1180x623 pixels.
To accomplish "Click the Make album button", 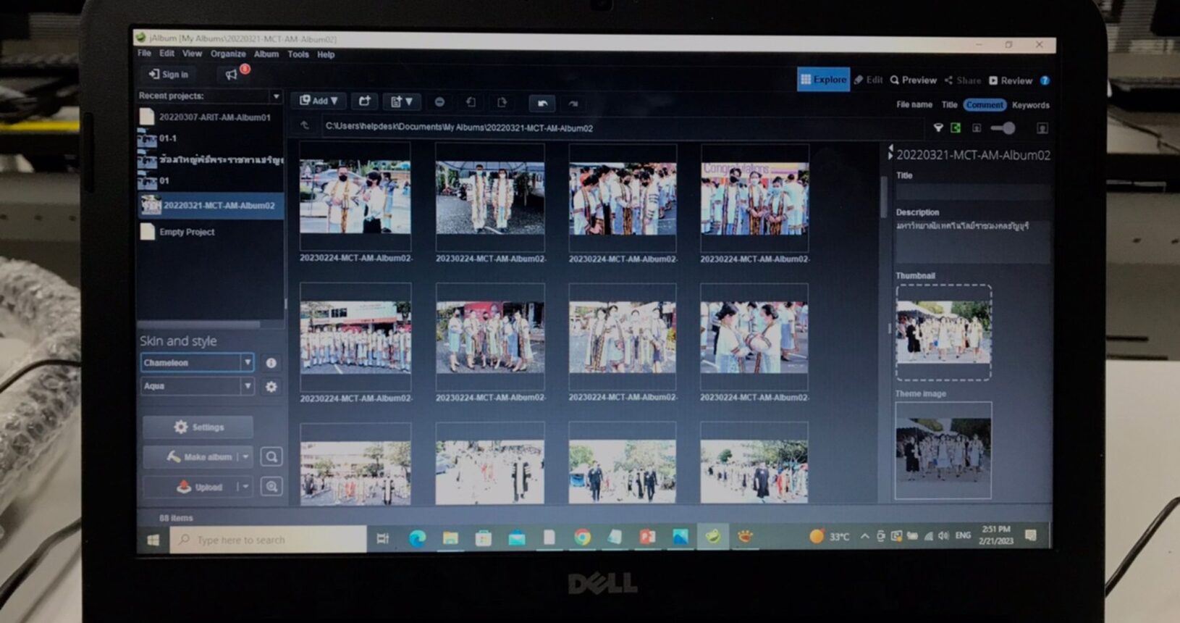I will [x=199, y=457].
